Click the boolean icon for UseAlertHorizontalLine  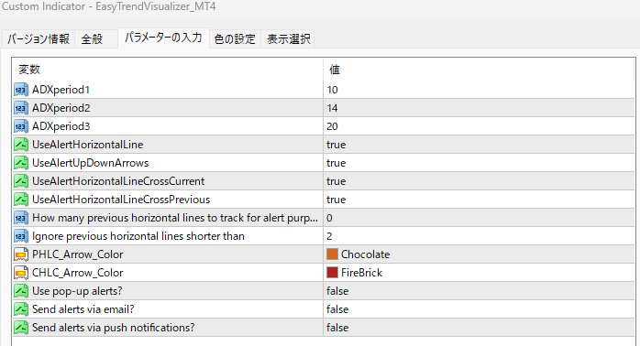[x=21, y=145]
